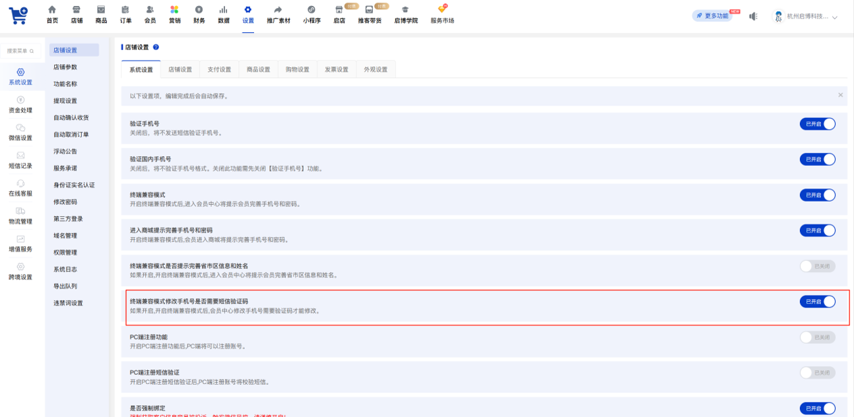The image size is (854, 417).
Task: Switch to the 外观设置 tab
Action: pos(376,69)
